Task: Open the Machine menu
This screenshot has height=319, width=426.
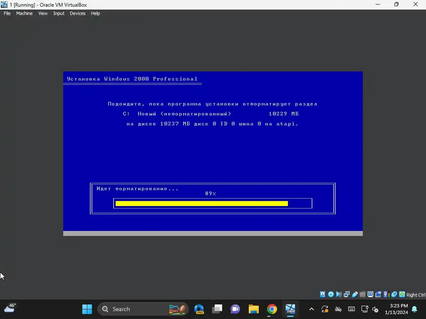Action: pos(24,13)
